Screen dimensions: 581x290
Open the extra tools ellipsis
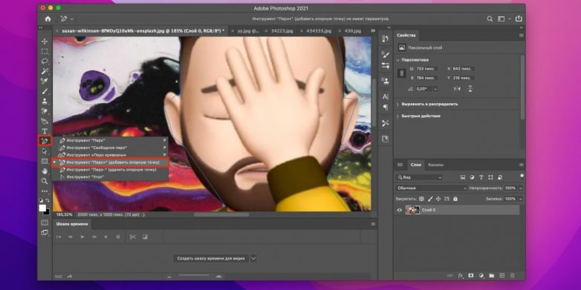tap(45, 191)
